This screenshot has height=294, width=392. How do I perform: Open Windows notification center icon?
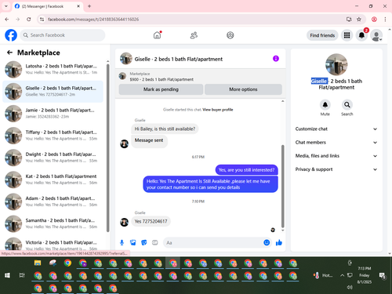pyautogui.click(x=383, y=275)
